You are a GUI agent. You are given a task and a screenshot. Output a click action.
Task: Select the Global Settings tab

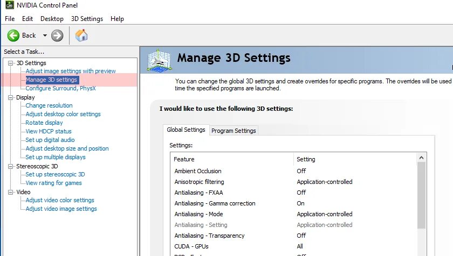coord(186,130)
